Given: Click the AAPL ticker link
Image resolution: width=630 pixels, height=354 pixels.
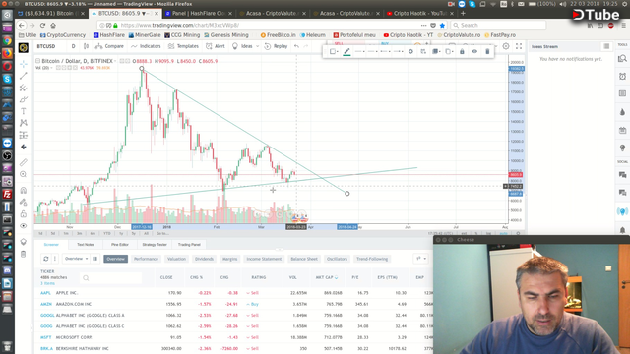Looking at the screenshot, I should pos(45,293).
